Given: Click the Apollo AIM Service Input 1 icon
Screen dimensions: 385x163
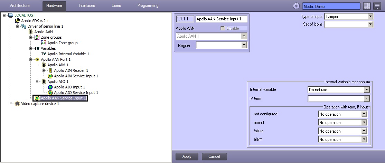Looking at the screenshot, I should pyautogui.click(x=50, y=76).
